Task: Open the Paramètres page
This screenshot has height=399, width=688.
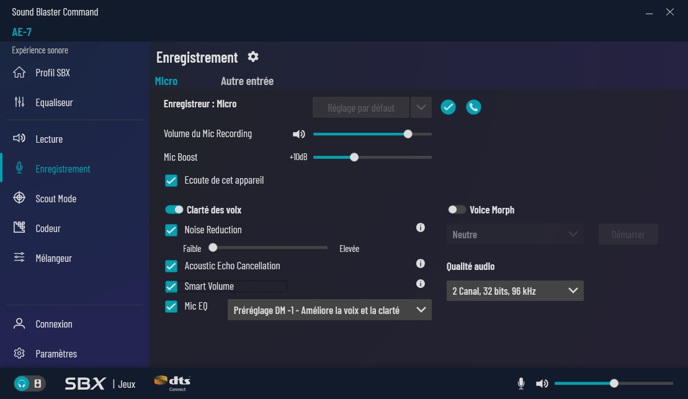Action: tap(56, 354)
